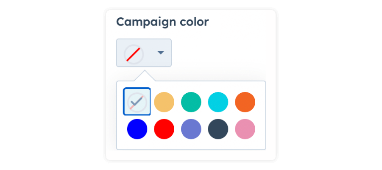
Task: Select the red color swatch
Action: tap(164, 129)
